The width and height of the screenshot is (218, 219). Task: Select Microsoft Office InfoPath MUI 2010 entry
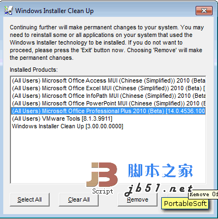click(108, 96)
